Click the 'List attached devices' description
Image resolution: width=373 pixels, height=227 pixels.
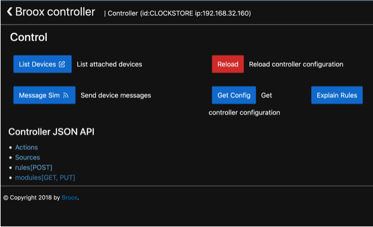pos(110,64)
